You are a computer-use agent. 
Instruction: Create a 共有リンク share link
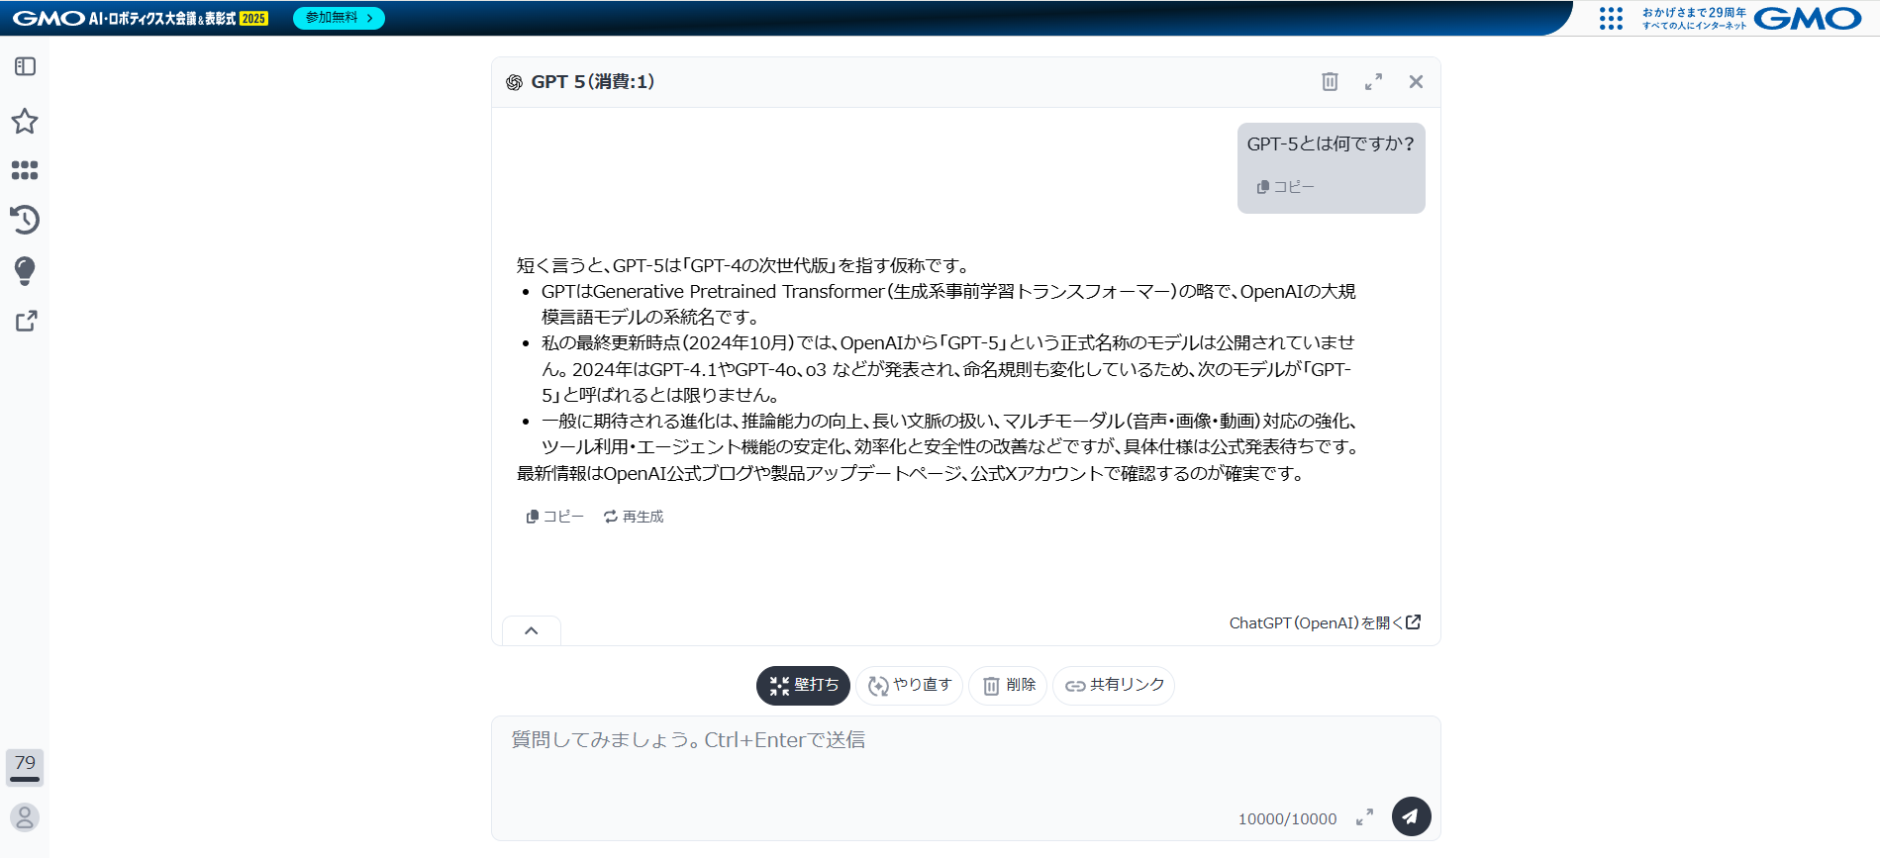1114,685
